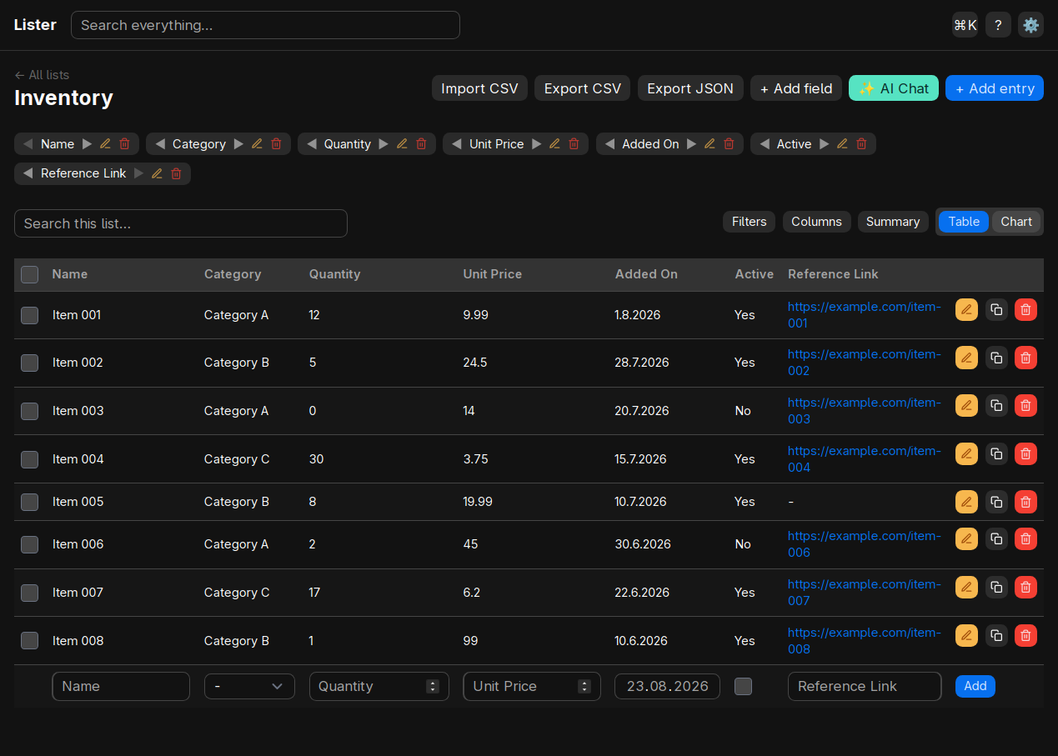Image resolution: width=1058 pixels, height=756 pixels.
Task: Select the Item 003 row checkbox
Action: click(x=30, y=411)
